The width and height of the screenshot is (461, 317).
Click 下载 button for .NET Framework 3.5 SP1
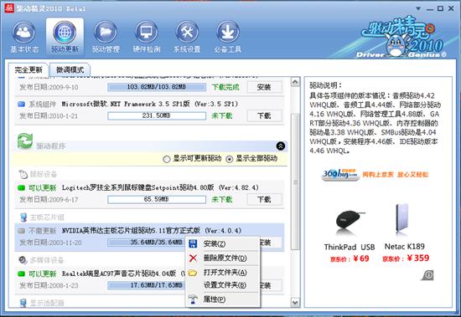coord(264,115)
